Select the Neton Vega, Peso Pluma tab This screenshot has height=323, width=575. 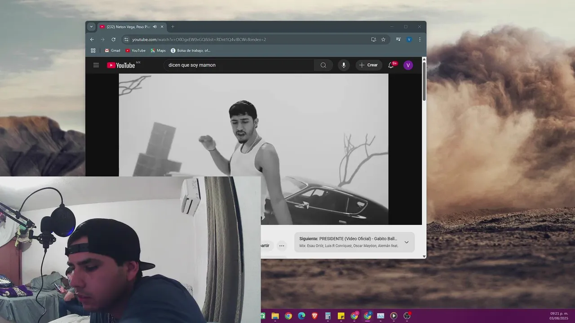(128, 27)
